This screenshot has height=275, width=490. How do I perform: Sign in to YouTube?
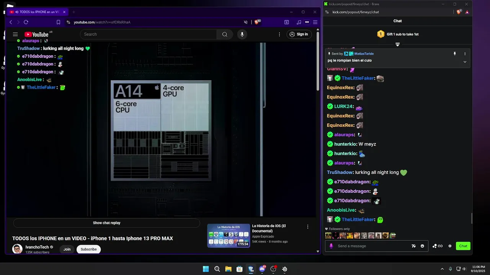[x=299, y=34]
